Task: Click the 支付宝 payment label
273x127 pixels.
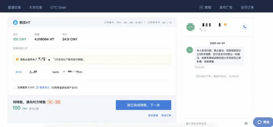Action: (19, 72)
